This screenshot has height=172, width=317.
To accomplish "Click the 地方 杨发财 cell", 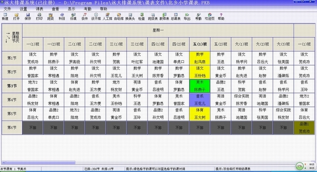I will click(x=116, y=86).
